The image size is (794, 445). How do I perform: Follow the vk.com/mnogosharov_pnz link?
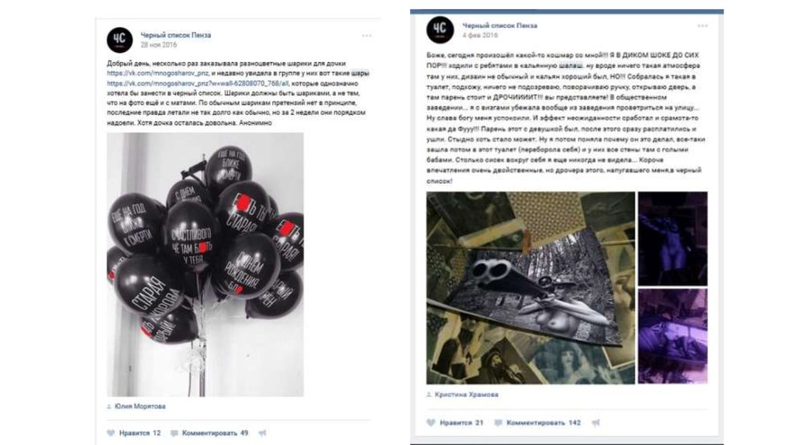(x=157, y=74)
